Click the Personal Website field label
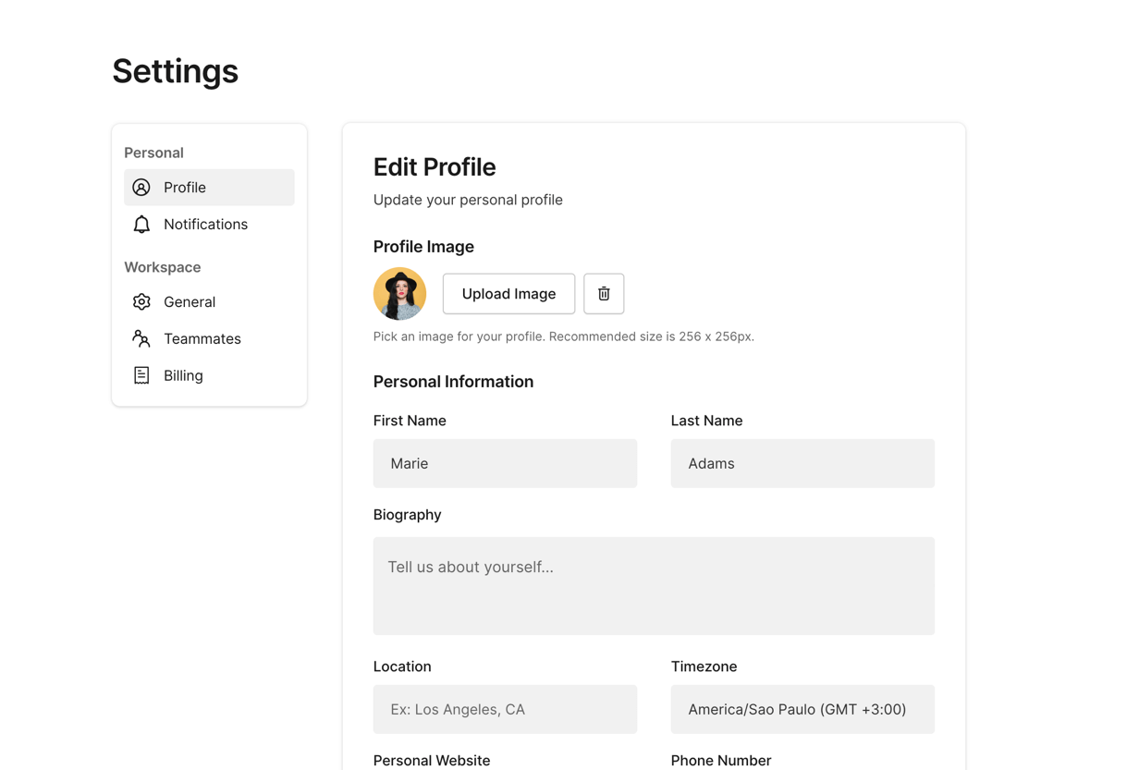This screenshot has height=770, width=1139. click(x=432, y=760)
